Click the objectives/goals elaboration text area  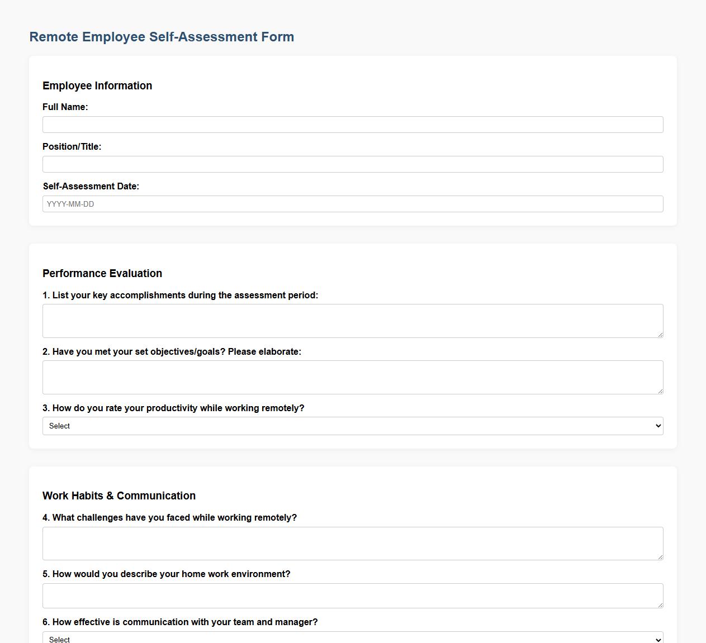[353, 377]
